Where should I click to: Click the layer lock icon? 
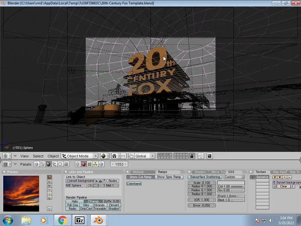tap(192, 156)
